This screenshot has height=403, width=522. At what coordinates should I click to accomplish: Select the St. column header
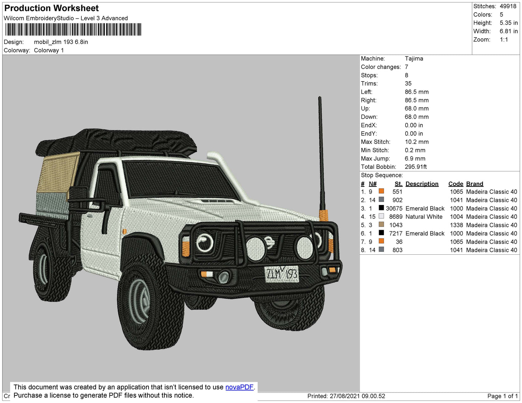(398, 184)
